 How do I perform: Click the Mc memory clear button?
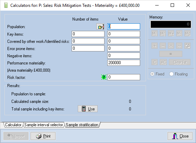188,34
